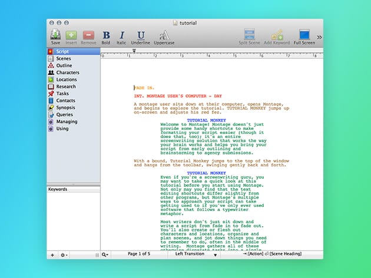
Task: Open the Using smart view
Action: tap(74, 129)
